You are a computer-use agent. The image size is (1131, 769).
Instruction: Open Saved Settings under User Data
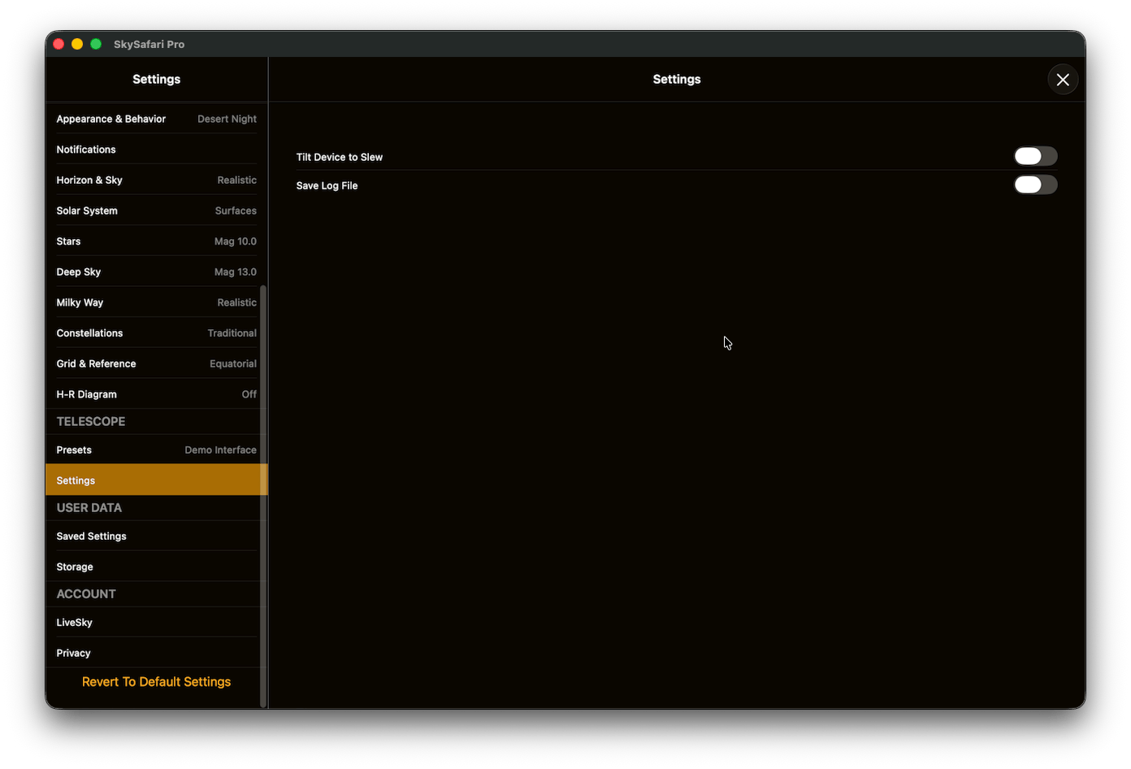[x=156, y=537]
